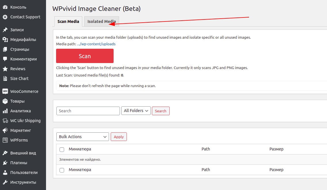Click the footer Размер column title
Screen dimensions: 327x190
276,170
